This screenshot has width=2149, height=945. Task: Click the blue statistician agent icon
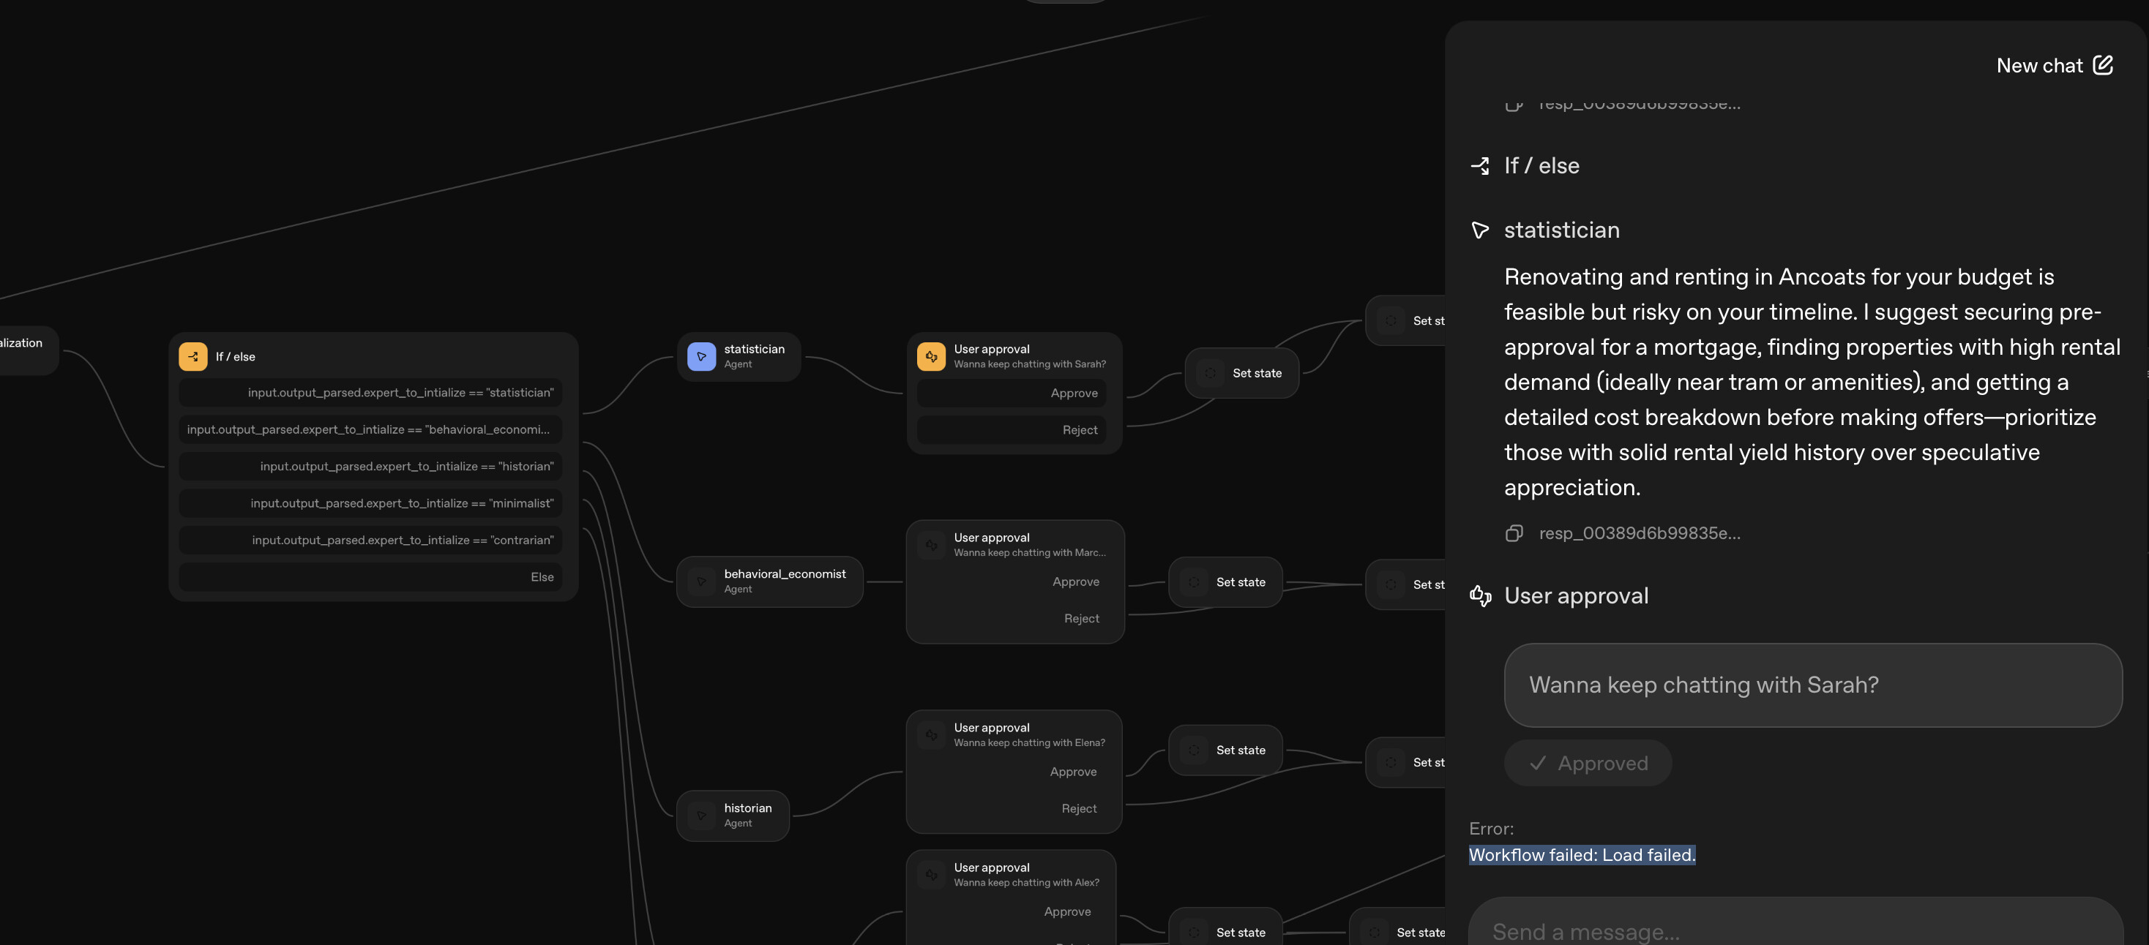(700, 357)
